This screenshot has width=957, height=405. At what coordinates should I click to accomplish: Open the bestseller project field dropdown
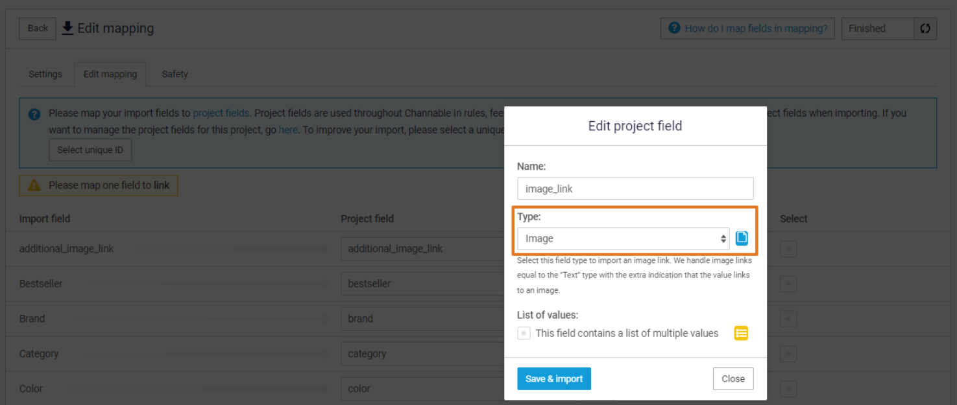tap(422, 284)
